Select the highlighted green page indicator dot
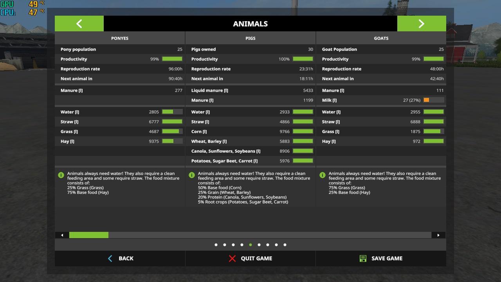 (x=250, y=245)
